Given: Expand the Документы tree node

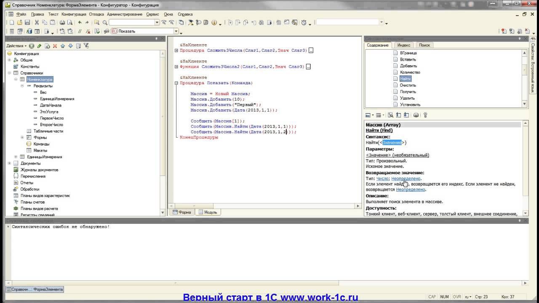Looking at the screenshot, I should coord(10,163).
